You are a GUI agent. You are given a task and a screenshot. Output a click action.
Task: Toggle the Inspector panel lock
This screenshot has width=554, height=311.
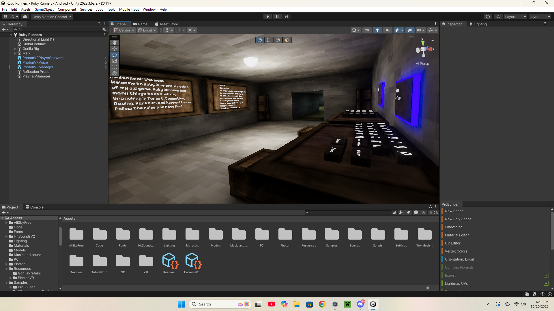(x=545, y=24)
